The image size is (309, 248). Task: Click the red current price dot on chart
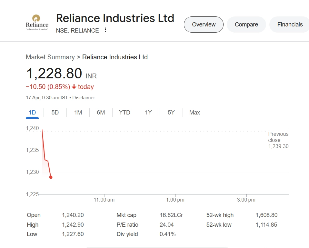tap(51, 177)
